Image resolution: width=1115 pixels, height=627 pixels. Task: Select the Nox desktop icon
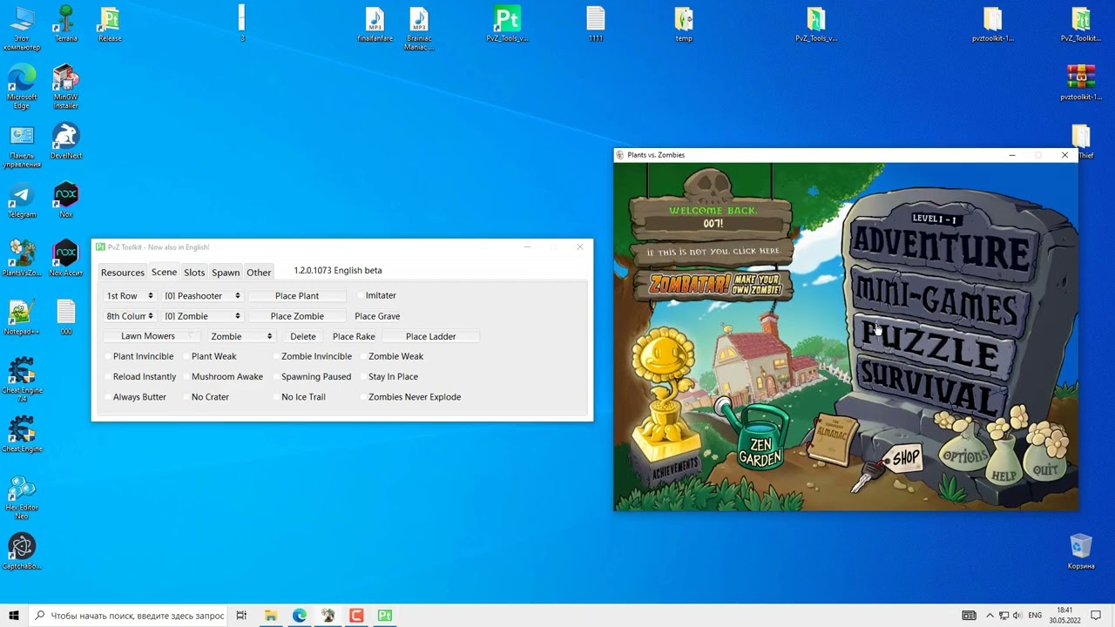tap(66, 201)
